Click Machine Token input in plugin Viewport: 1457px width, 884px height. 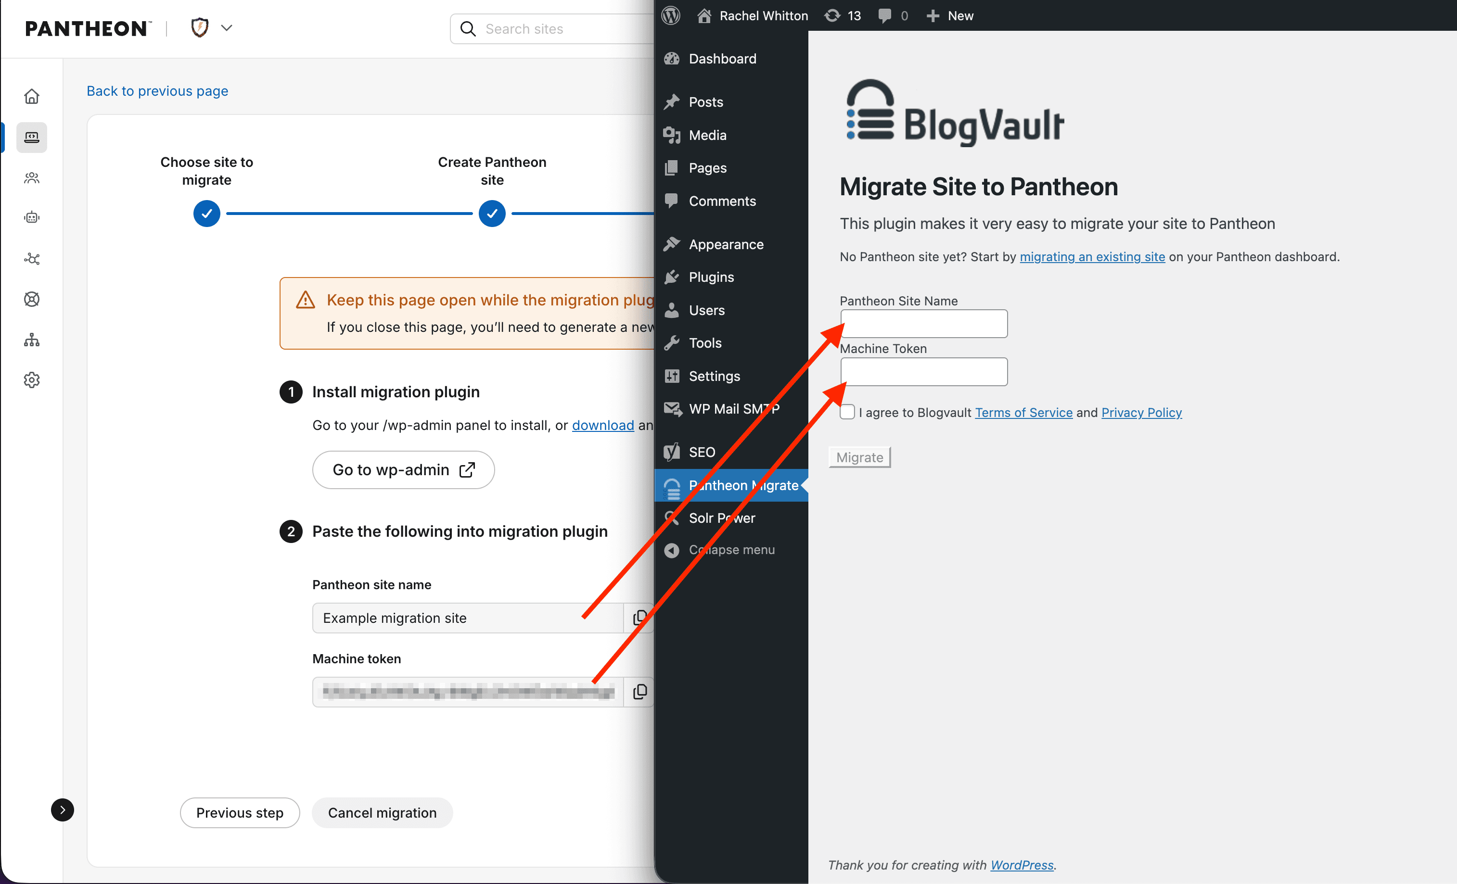[924, 372]
